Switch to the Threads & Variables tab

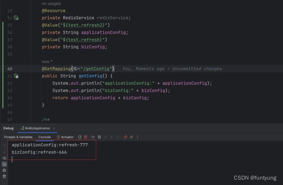click(x=18, y=137)
